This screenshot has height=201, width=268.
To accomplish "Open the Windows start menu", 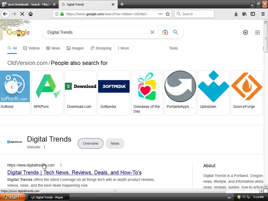I will coord(12,197).
